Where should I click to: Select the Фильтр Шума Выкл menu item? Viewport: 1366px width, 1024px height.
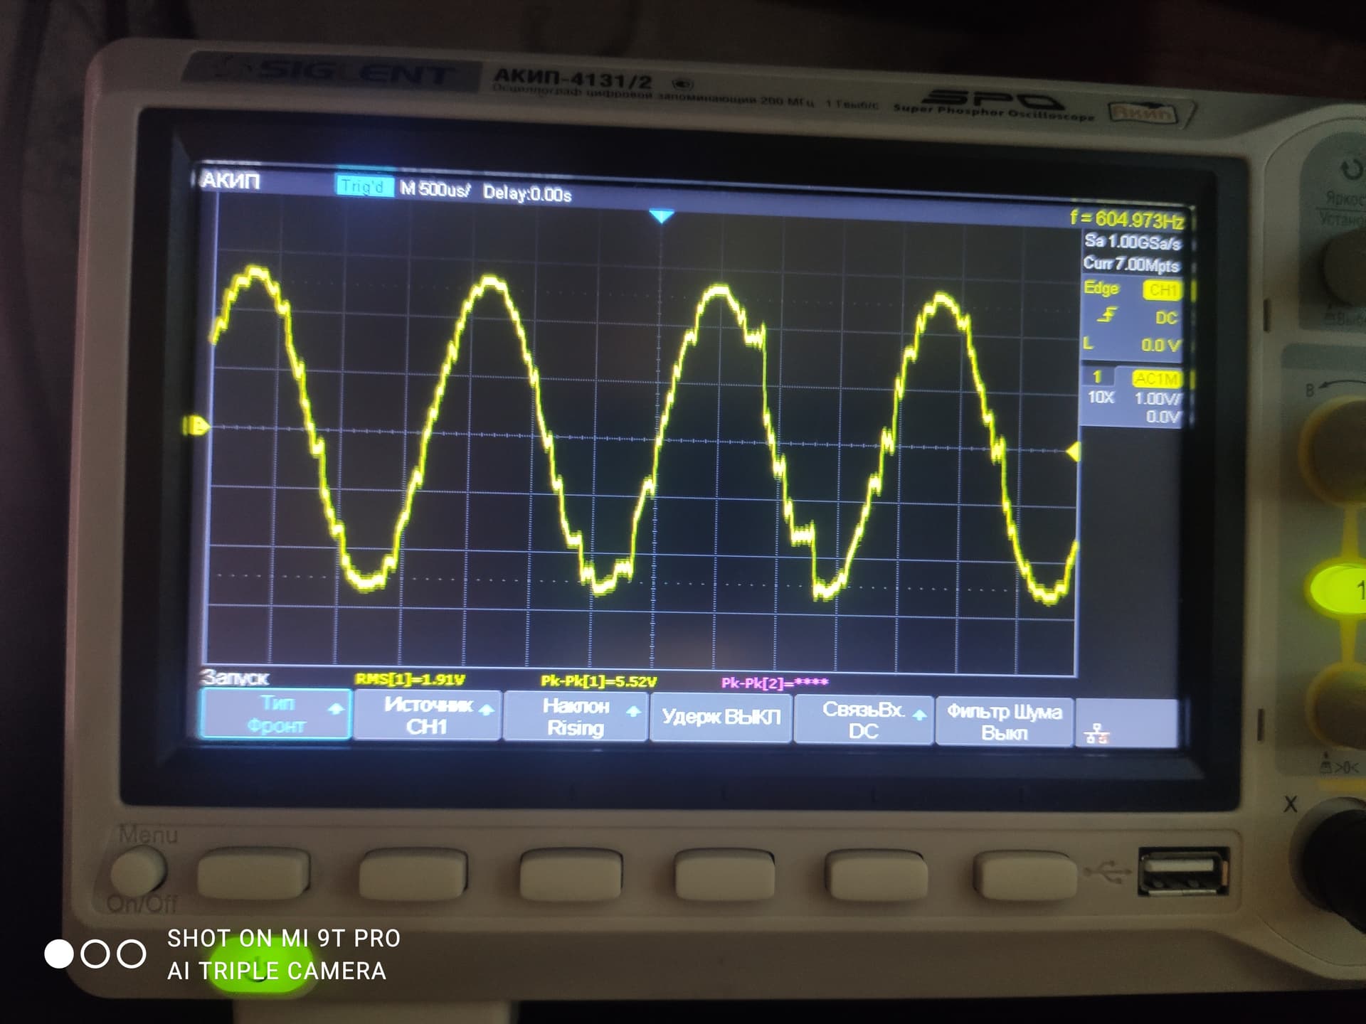point(1004,721)
